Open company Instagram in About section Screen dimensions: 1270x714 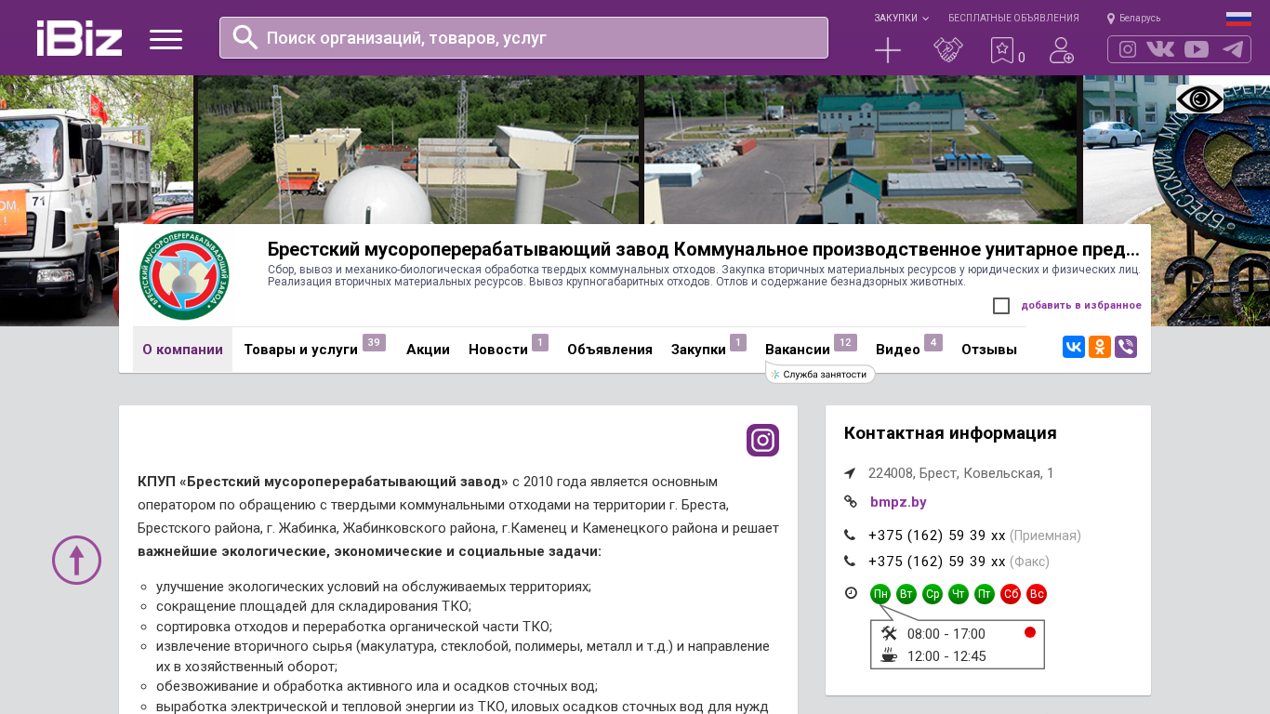click(x=762, y=440)
